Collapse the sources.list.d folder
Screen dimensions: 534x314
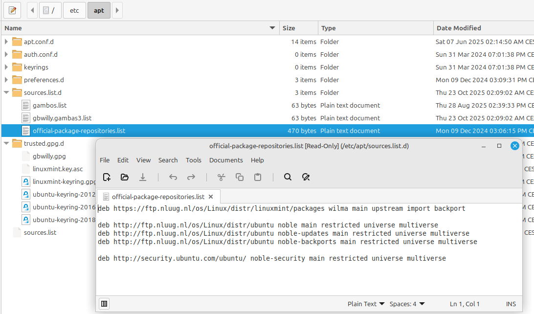tap(6, 92)
